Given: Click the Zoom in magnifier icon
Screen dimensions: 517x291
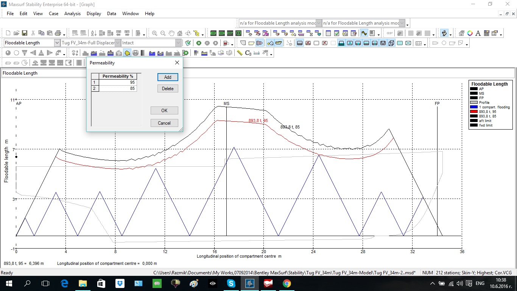Looking at the screenshot, I should [155, 33].
